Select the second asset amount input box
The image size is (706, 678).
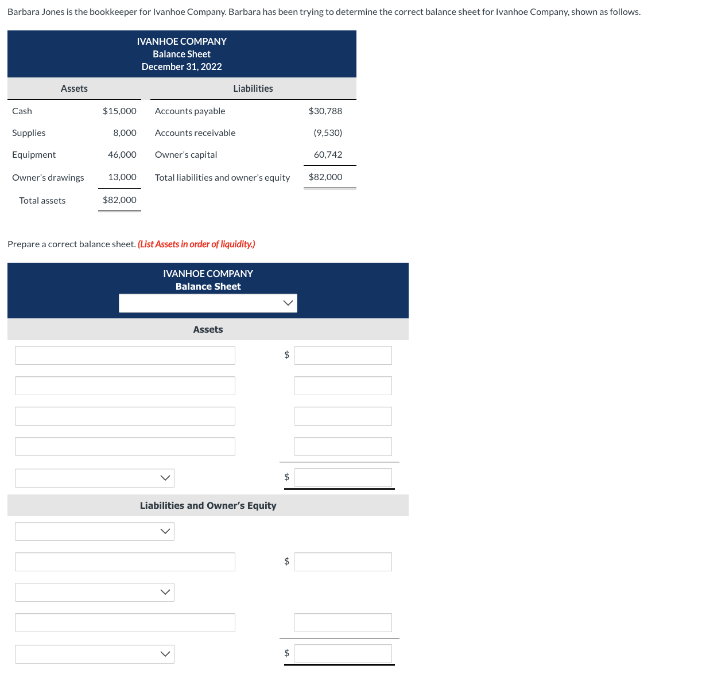point(342,385)
